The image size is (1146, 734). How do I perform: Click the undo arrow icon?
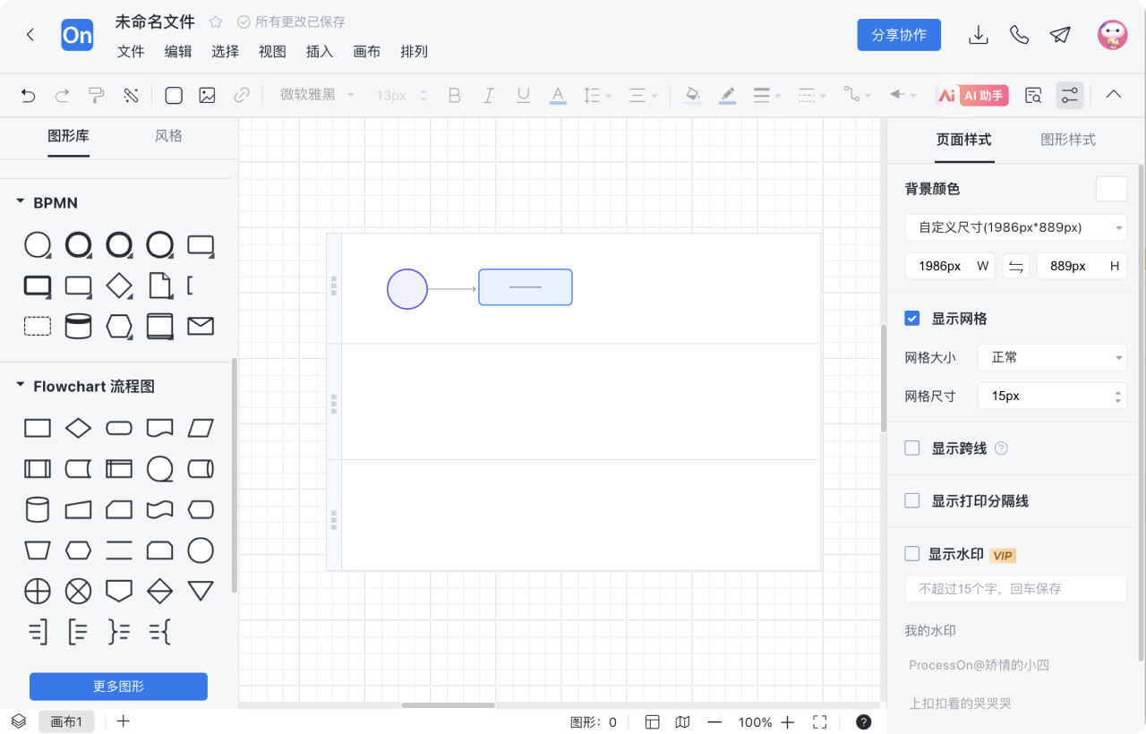point(28,96)
